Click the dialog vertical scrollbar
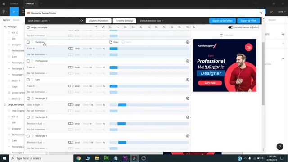The height and width of the screenshot is (162, 288). click(263, 73)
